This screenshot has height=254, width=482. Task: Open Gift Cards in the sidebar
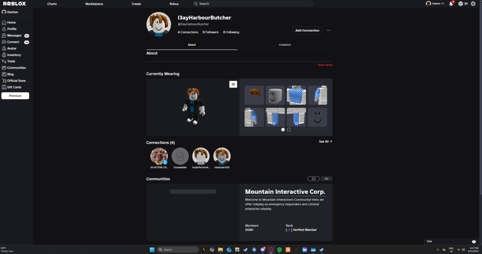point(14,87)
